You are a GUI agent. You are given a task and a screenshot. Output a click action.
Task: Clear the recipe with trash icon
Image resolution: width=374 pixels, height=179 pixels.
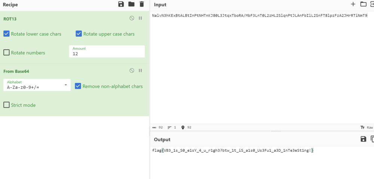pyautogui.click(x=141, y=4)
